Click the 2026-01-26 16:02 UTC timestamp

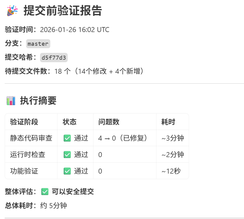click(75, 30)
